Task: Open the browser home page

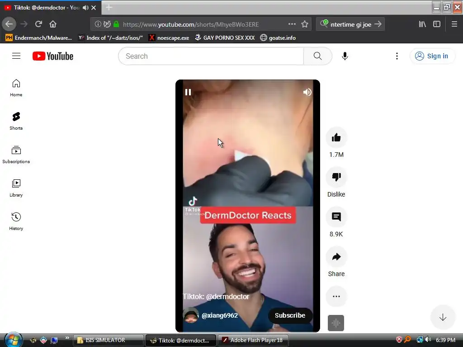Action: (53, 24)
